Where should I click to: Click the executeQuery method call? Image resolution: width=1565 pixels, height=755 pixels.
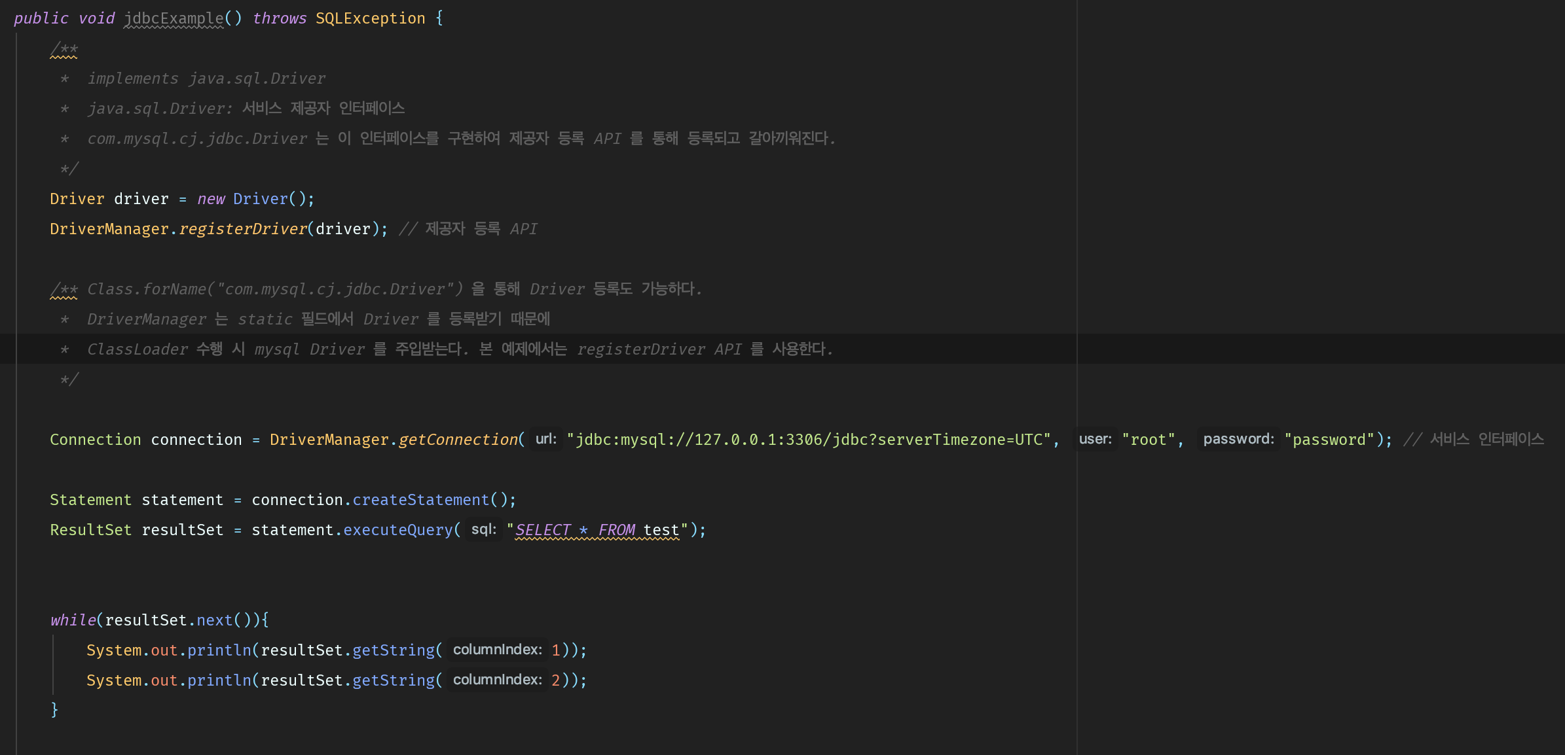[x=397, y=530]
